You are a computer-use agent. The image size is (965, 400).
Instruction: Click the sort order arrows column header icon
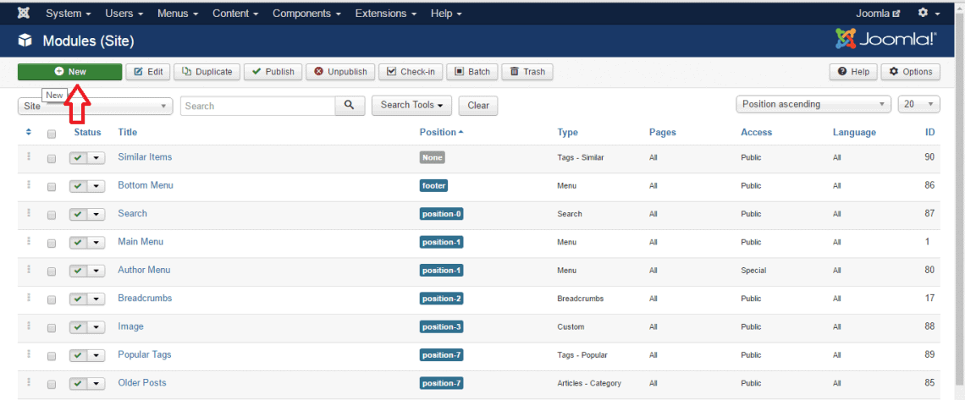[x=29, y=132]
